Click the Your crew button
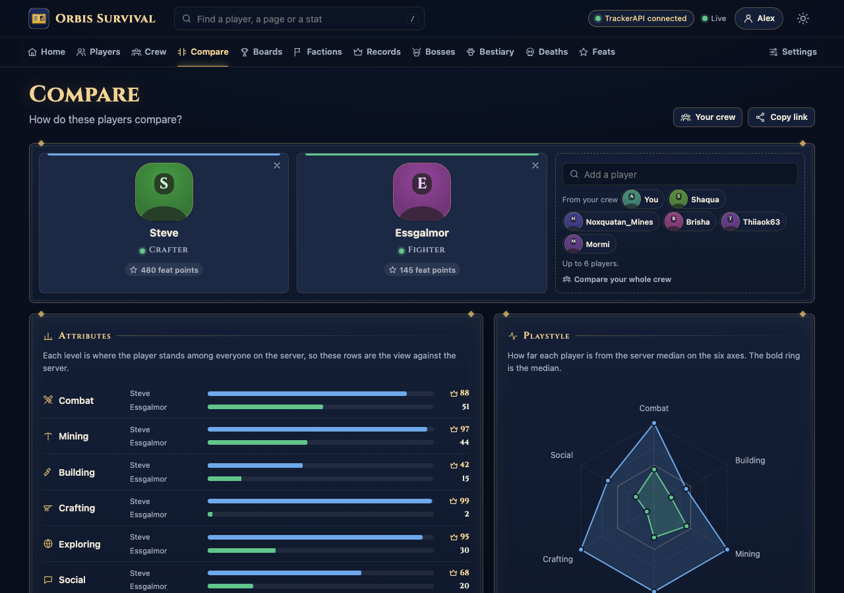Image resolution: width=844 pixels, height=593 pixels. coord(708,117)
